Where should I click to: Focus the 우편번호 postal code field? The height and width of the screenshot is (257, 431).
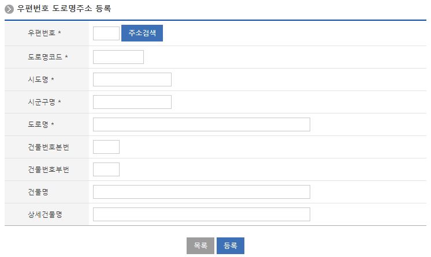[x=106, y=33]
